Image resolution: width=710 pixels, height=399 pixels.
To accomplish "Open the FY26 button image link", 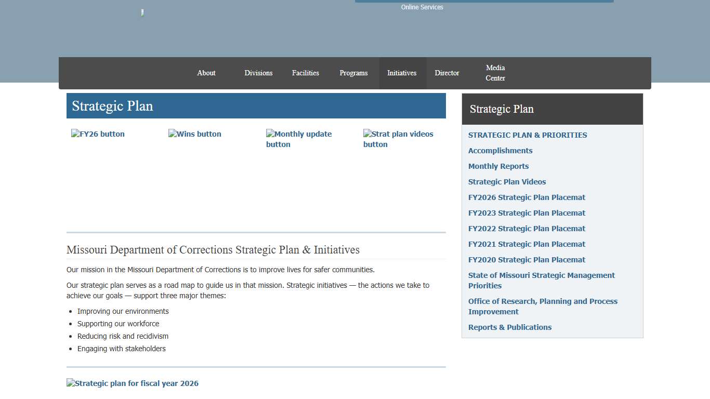I will (x=98, y=134).
